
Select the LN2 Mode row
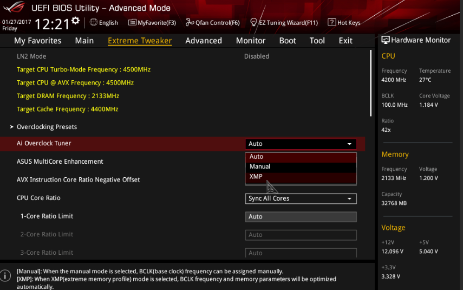coord(31,56)
